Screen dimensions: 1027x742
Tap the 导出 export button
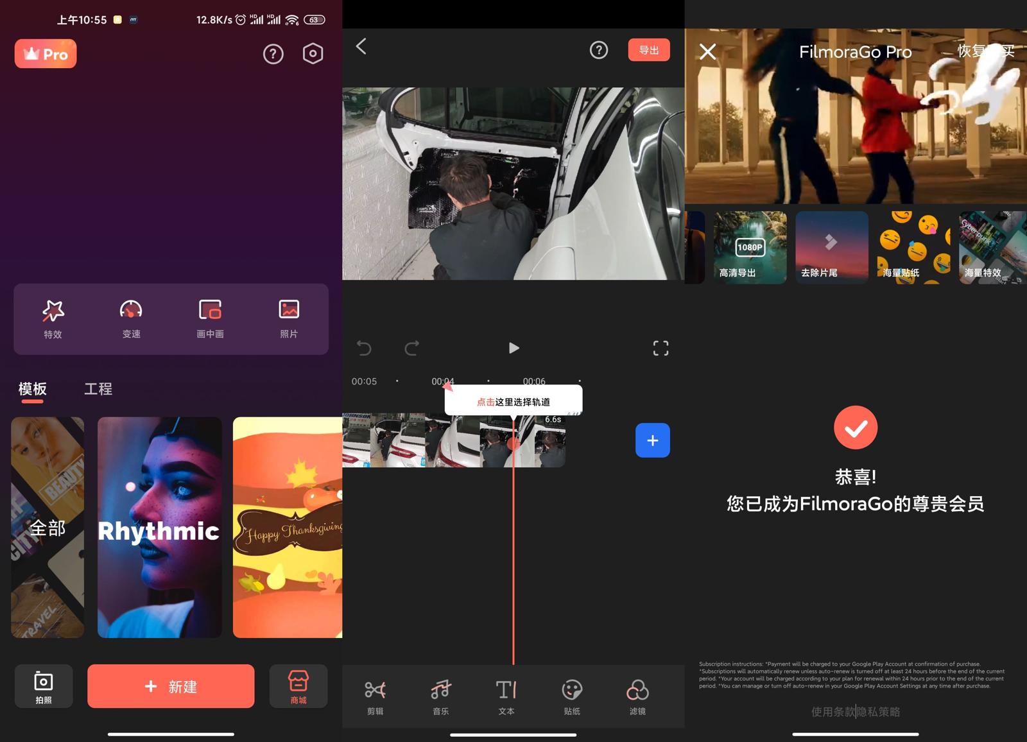click(x=649, y=50)
